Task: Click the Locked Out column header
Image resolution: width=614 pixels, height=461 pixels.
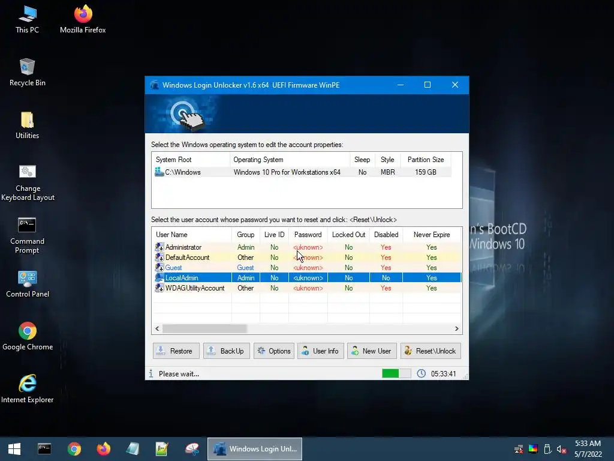Action: point(348,235)
